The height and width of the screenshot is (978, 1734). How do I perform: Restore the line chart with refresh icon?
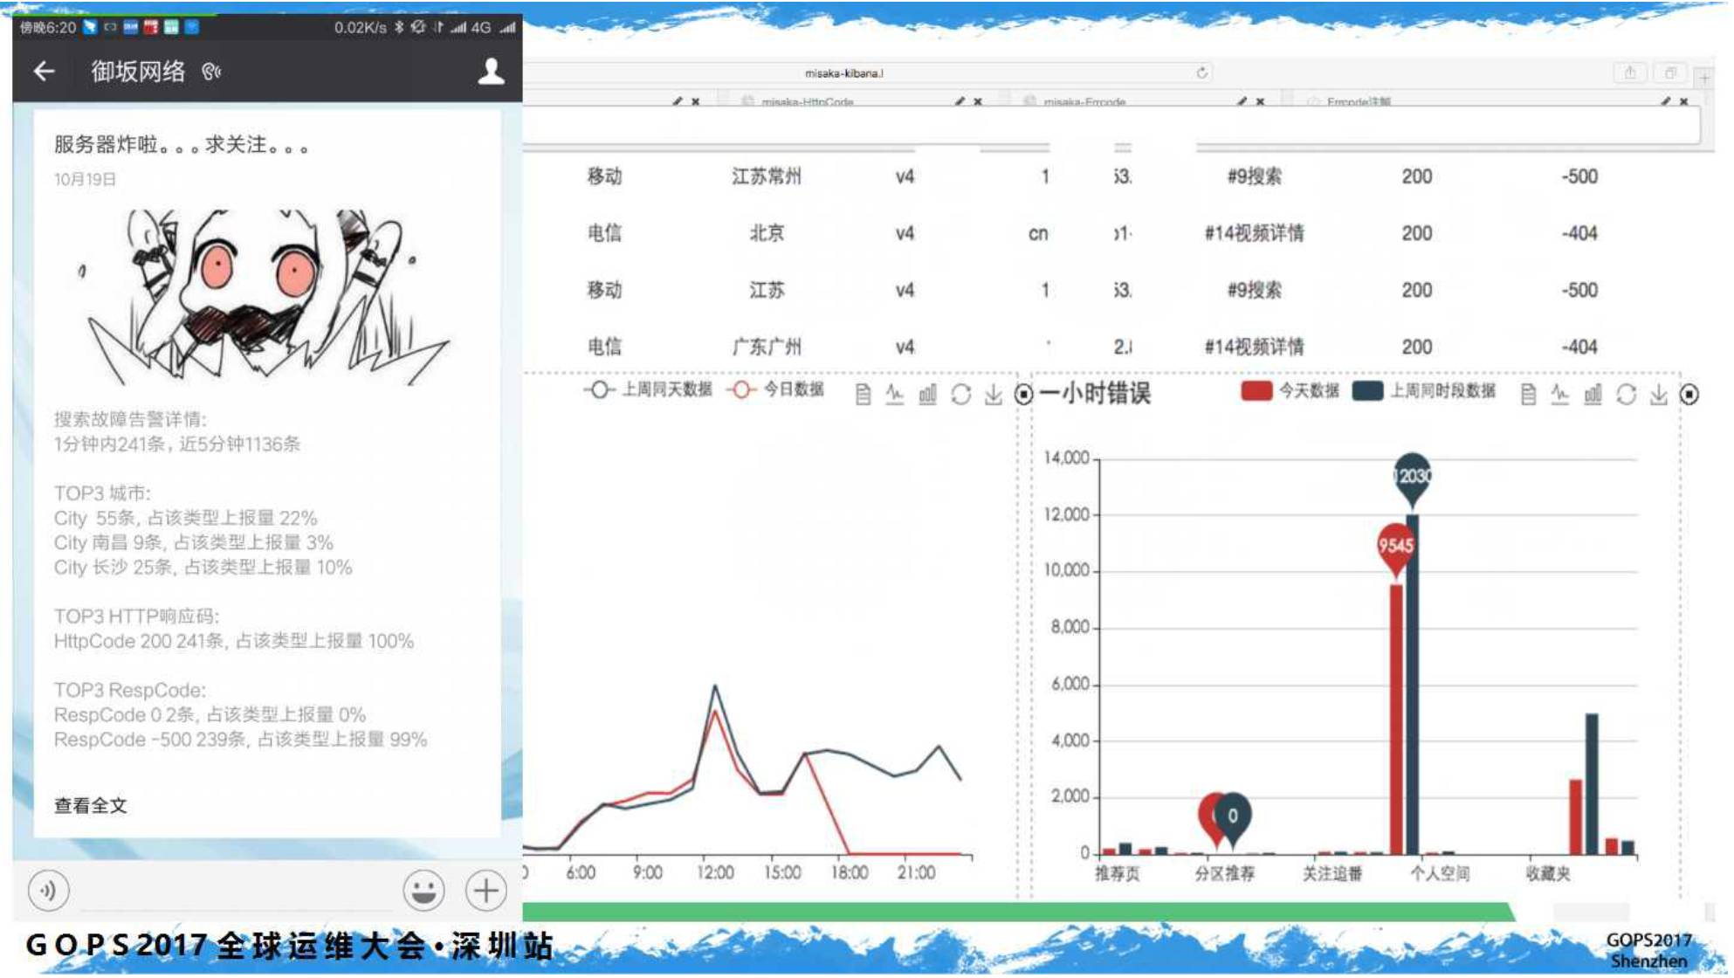960,395
